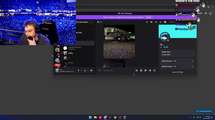
Task: Mute the microphone in user panel
Action: click(x=78, y=70)
